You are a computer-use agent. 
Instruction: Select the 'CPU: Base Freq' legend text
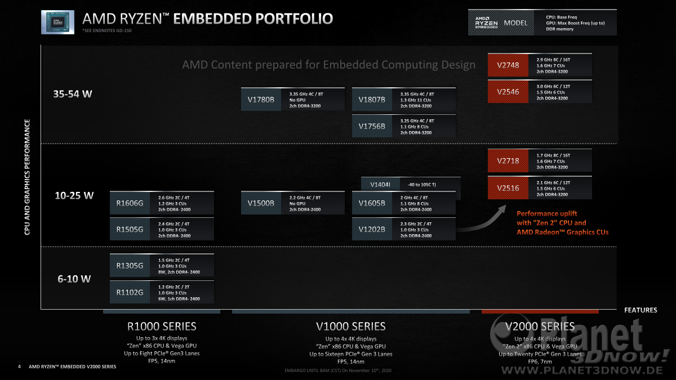click(562, 17)
